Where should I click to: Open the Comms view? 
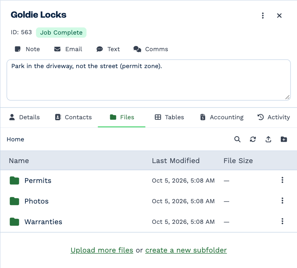151,49
